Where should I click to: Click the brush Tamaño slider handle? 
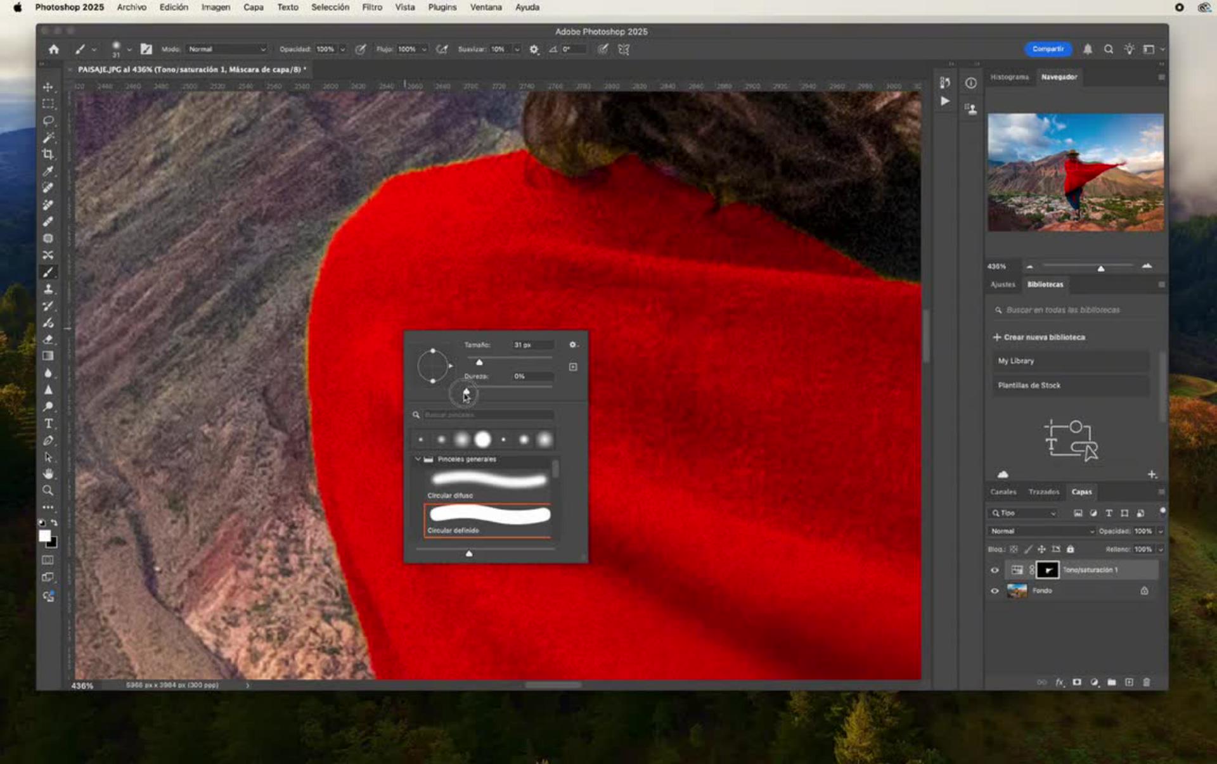coord(479,362)
